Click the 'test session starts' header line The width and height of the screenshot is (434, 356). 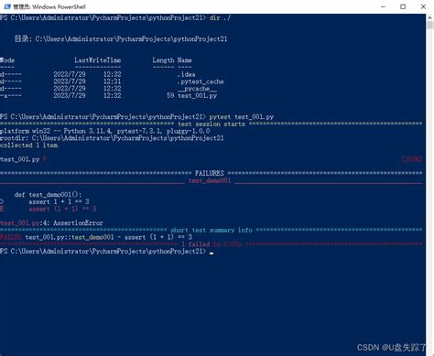click(x=212, y=124)
